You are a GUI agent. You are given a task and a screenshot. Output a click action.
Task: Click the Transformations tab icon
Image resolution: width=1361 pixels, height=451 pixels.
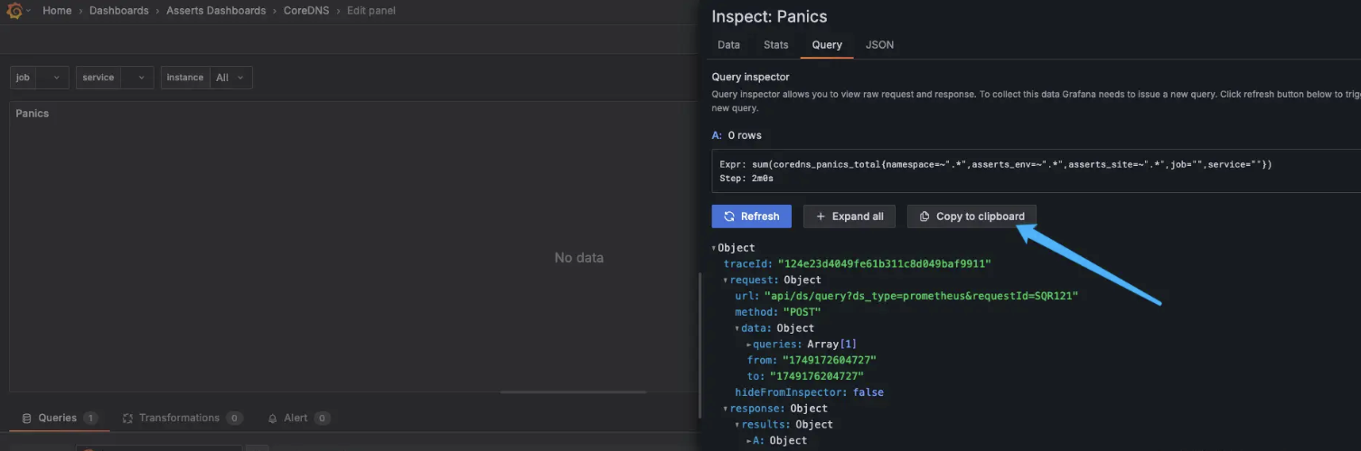(x=127, y=419)
